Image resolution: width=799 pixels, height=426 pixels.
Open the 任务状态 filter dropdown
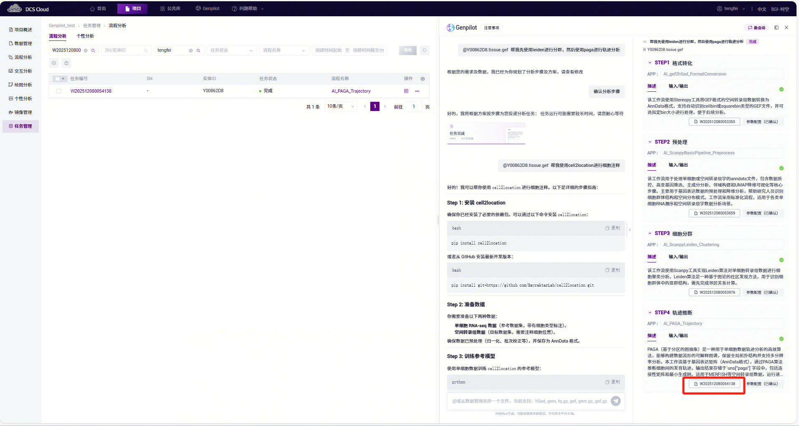click(x=231, y=50)
